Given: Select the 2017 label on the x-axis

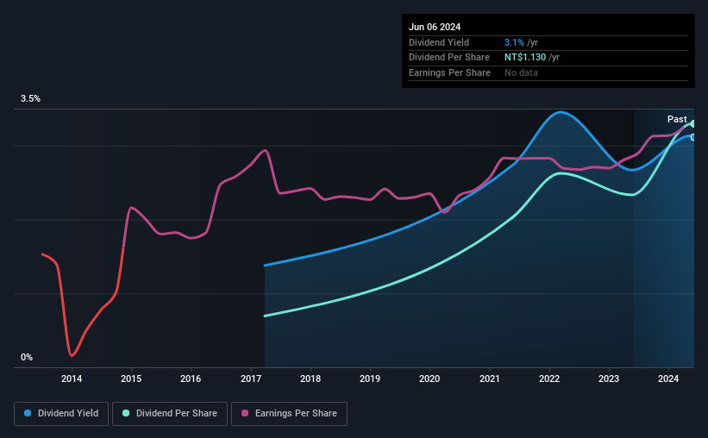Looking at the screenshot, I should (251, 379).
